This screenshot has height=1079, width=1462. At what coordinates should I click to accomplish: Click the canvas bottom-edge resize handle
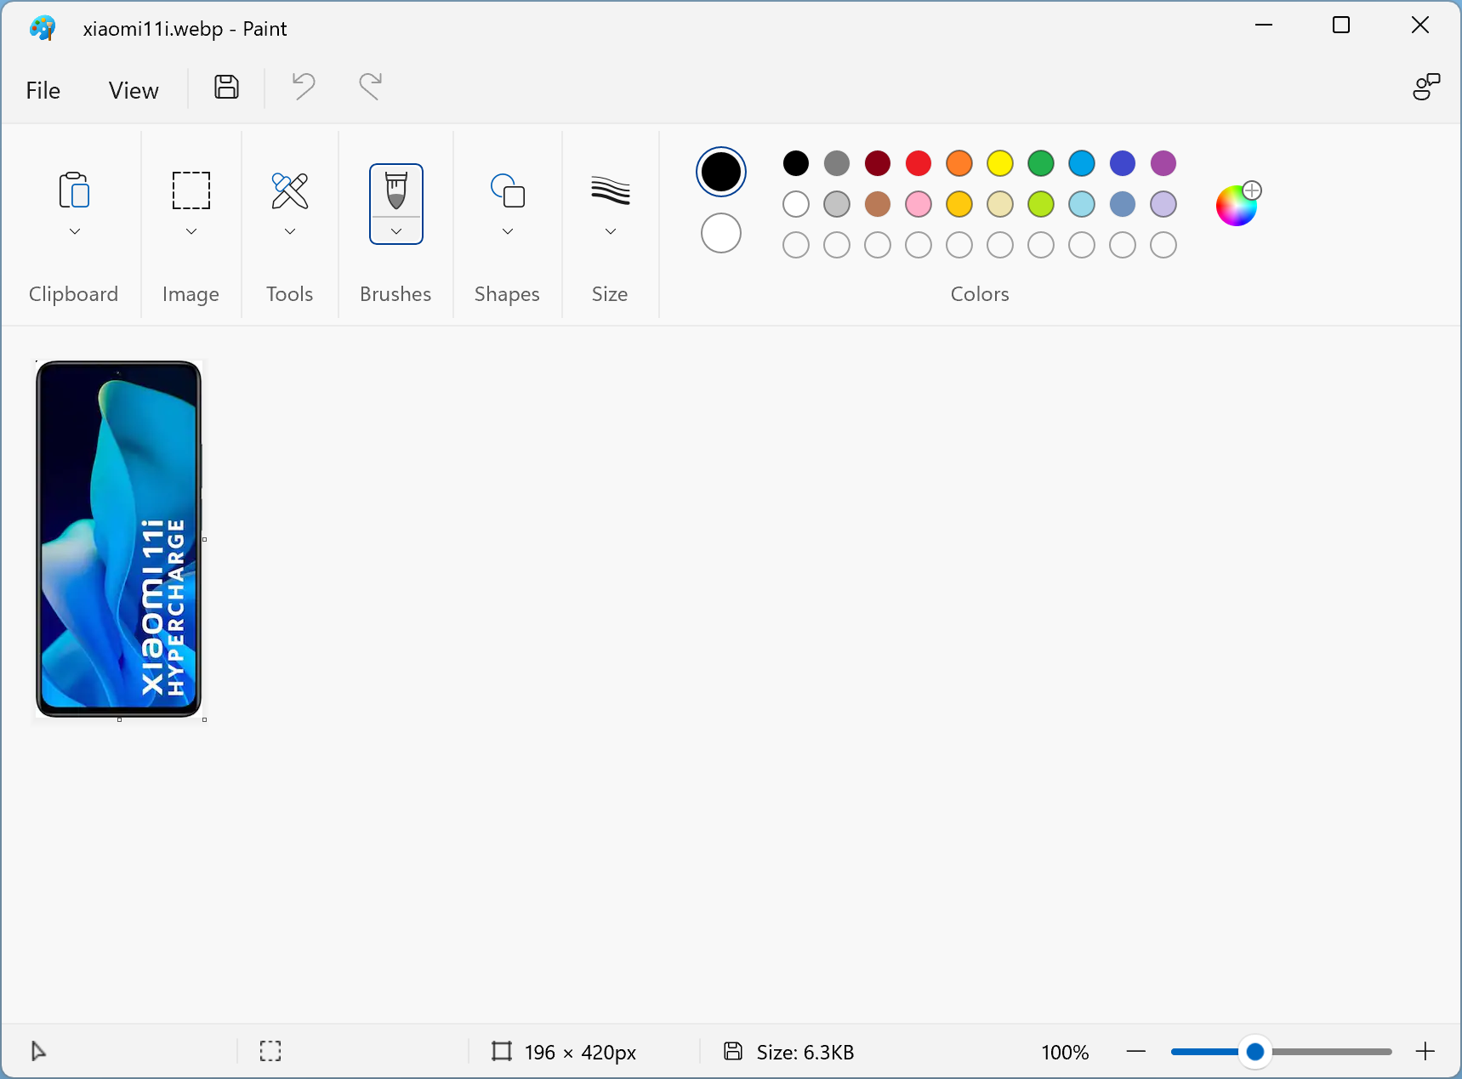coord(119,719)
